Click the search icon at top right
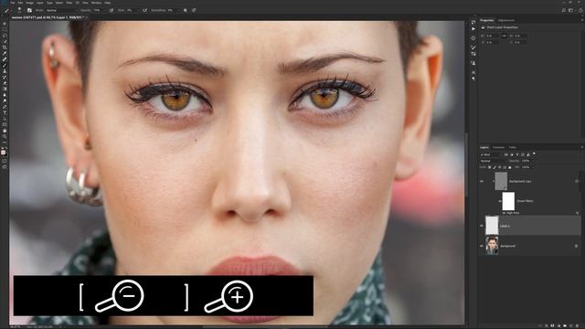 pos(564,10)
